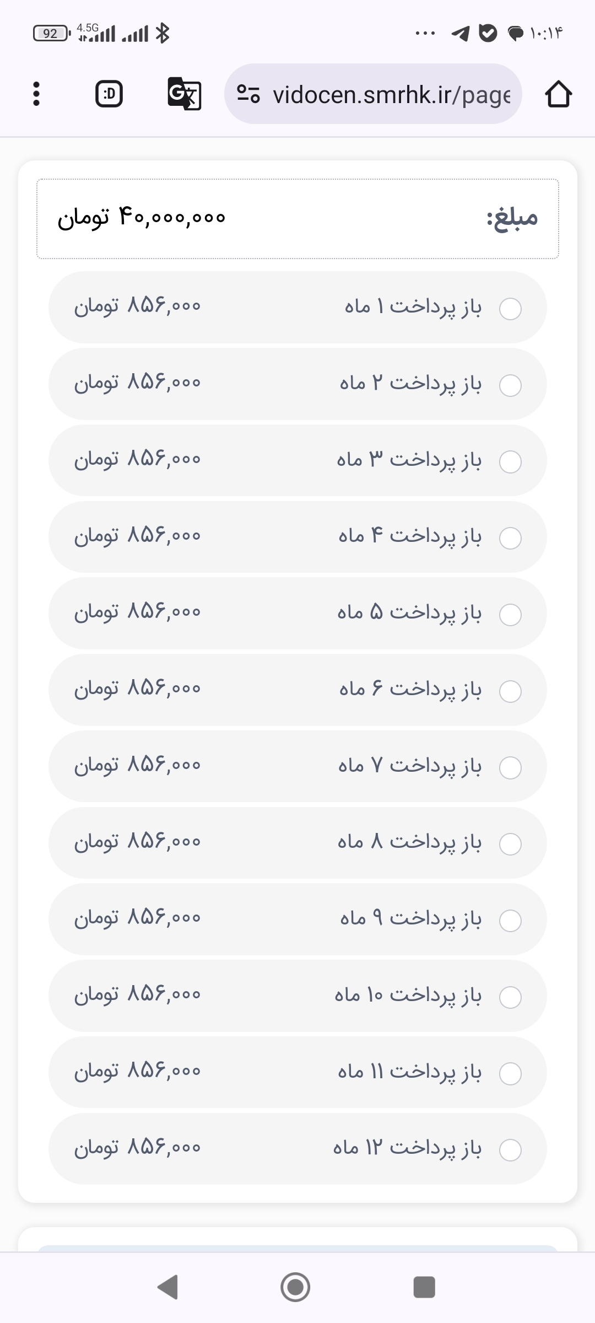Viewport: 595px width, 1323px height.
Task: Open the browser tab switcher icon
Action: tap(109, 94)
